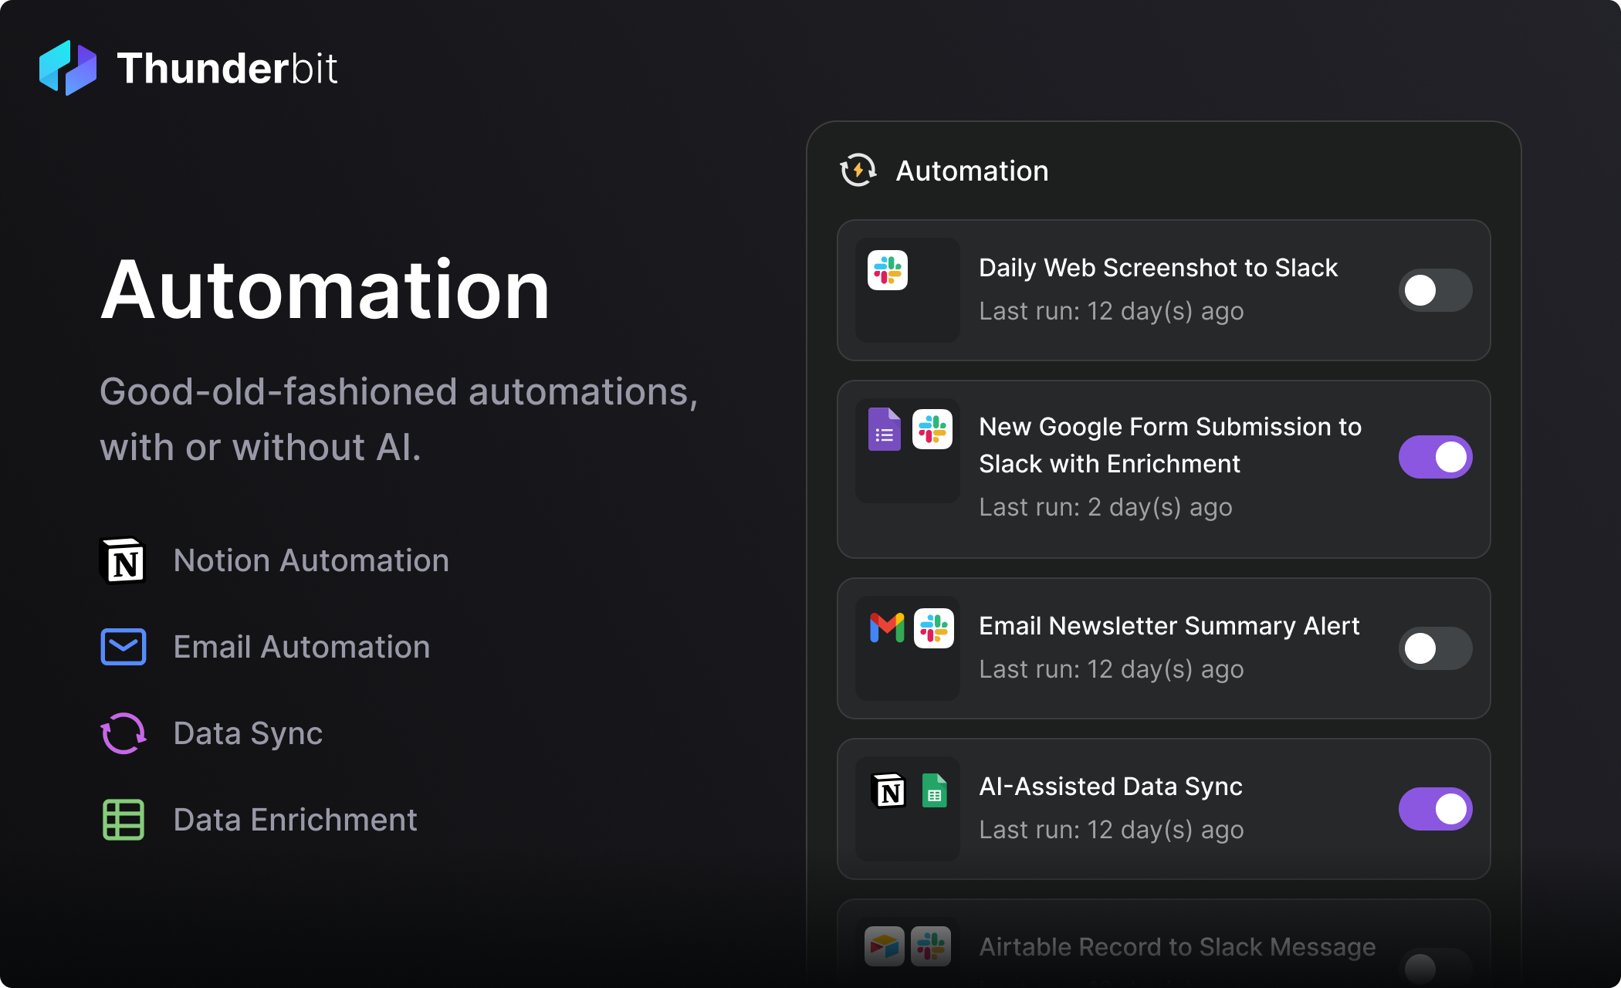Switch off AI-Assisted Data Sync toggle
1621x988 pixels.
pos(1435,809)
